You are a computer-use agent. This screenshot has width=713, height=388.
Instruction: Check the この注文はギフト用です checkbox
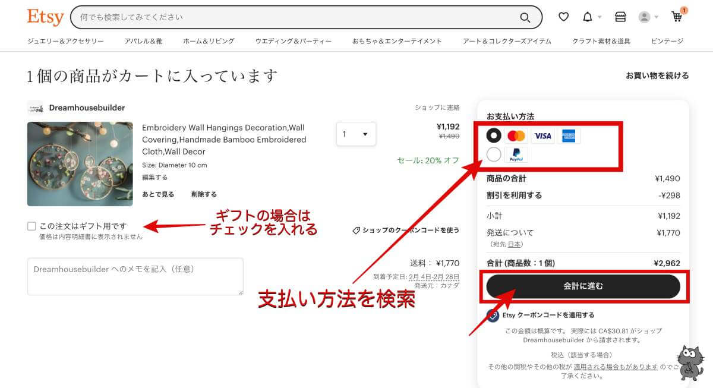point(31,226)
